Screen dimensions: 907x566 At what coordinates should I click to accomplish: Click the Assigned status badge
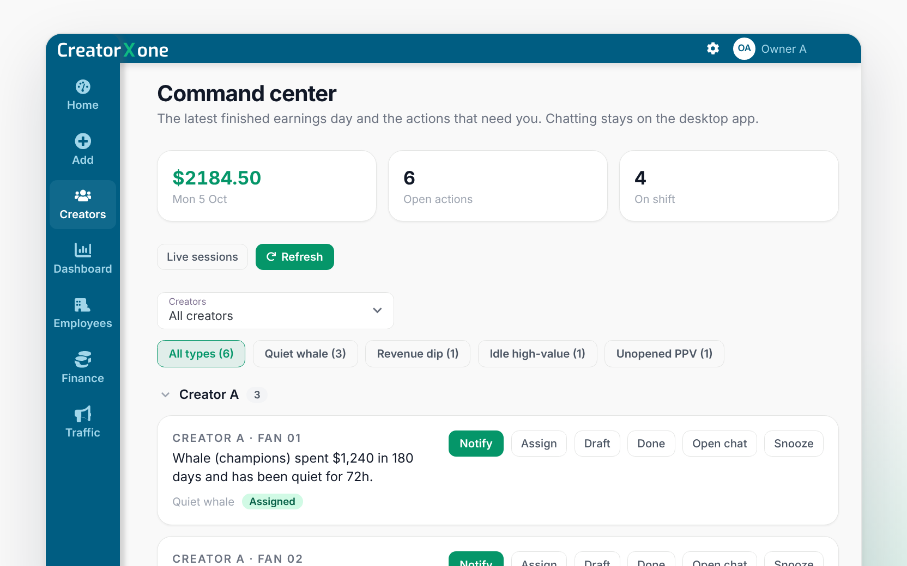(273, 502)
